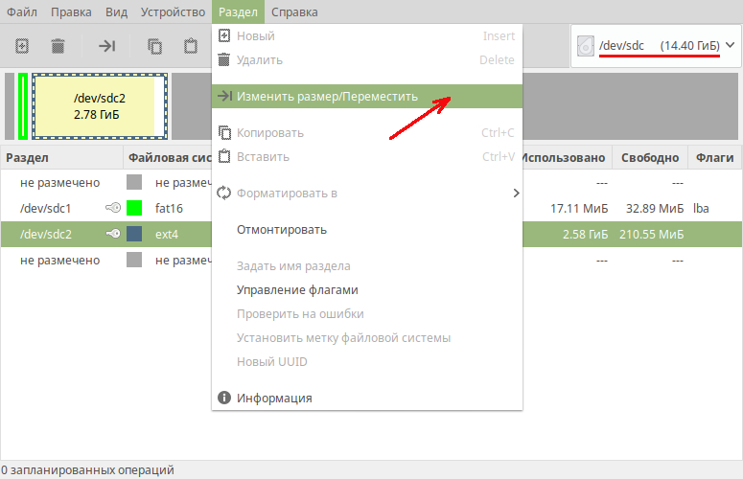Click the clipboard icon beside Вставить
Screen dimensions: 743x479
coord(224,156)
